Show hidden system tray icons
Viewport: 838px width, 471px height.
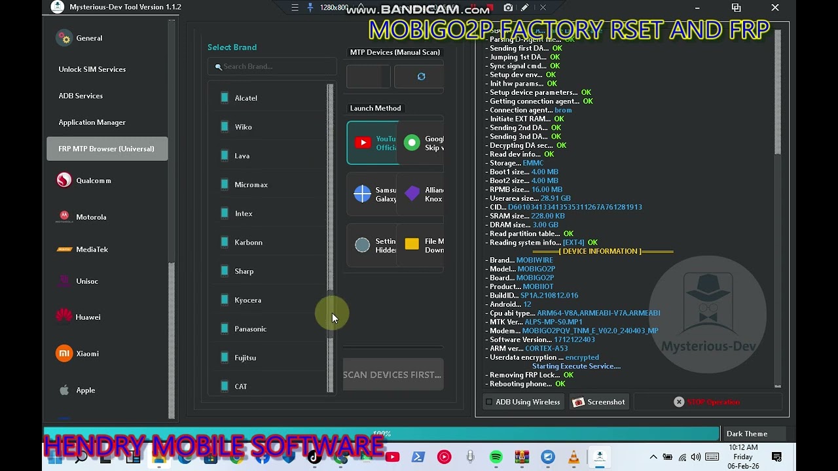coord(653,457)
